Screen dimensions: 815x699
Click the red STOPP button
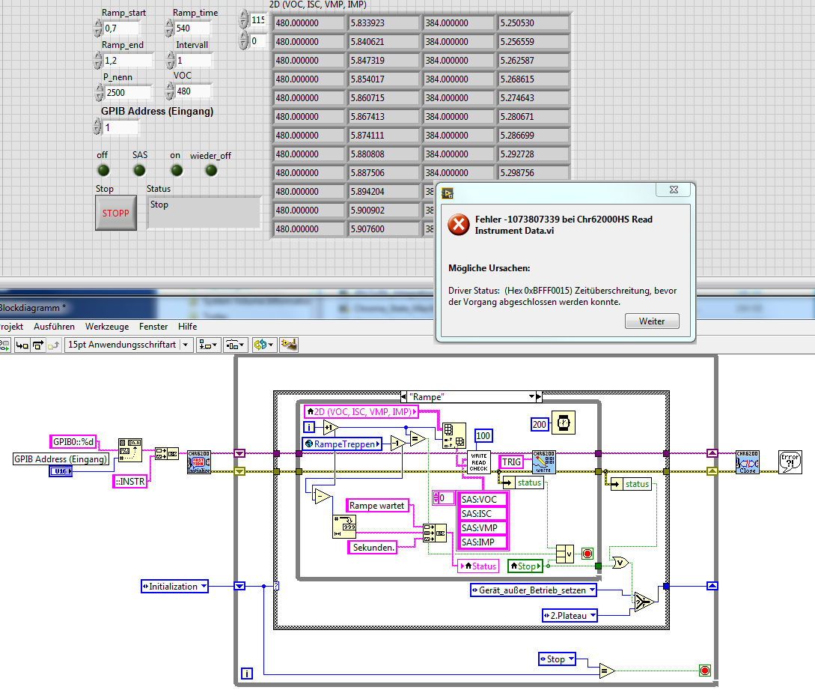click(116, 213)
